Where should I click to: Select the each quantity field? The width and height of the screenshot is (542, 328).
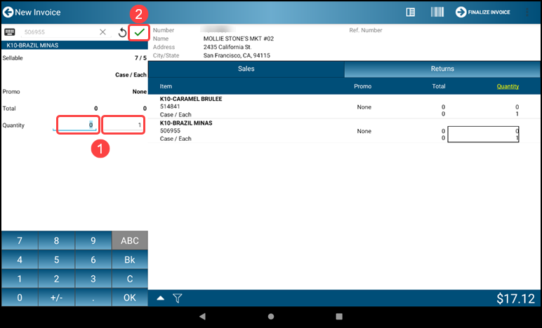[124, 125]
